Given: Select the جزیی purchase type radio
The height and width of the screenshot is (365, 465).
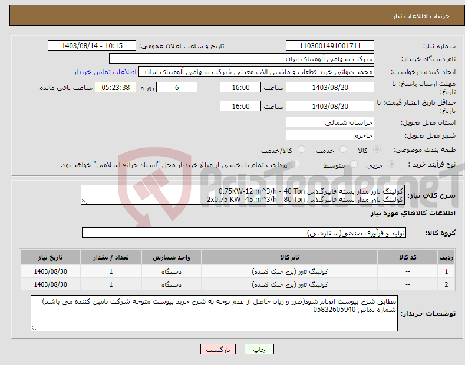Looking at the screenshot, I should coord(391,164).
